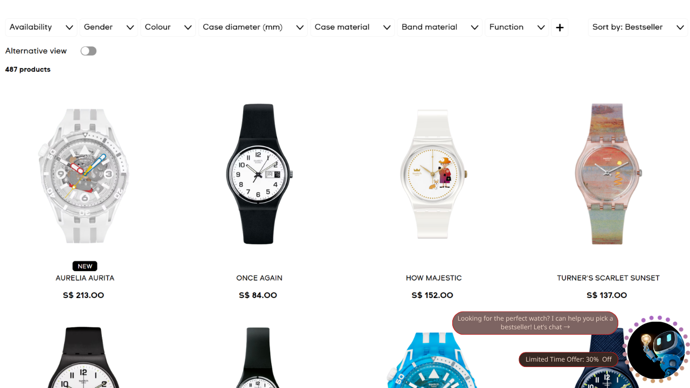Open Sort by Bestseller dropdown
The width and height of the screenshot is (690, 388).
point(638,27)
